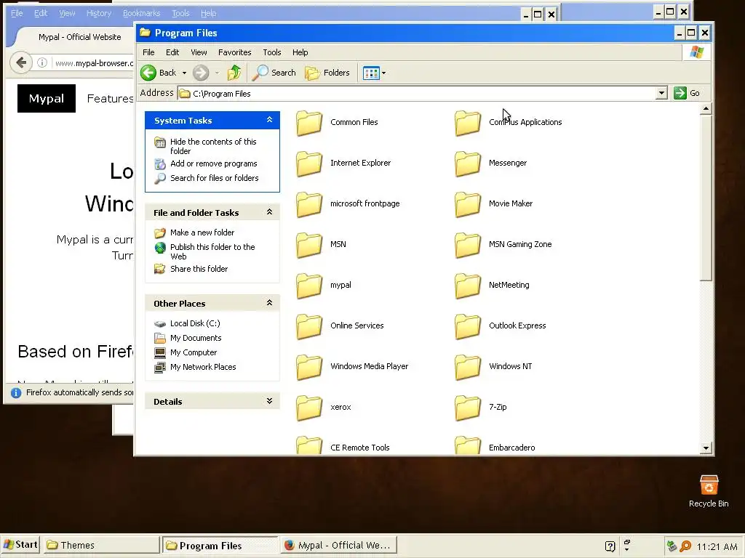Select the Internet Explorer folder icon
The height and width of the screenshot is (558, 745).
[x=309, y=163]
